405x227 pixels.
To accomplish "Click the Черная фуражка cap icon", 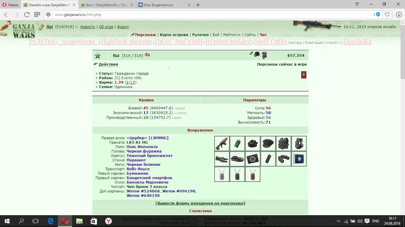I will (268, 143).
